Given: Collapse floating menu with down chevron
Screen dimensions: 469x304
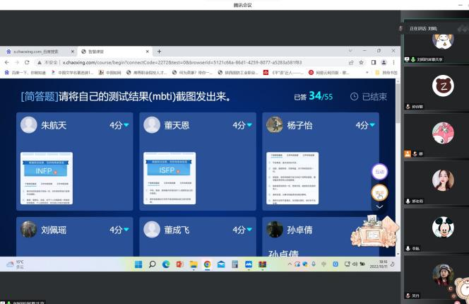Looking at the screenshot, I should tap(379, 207).
